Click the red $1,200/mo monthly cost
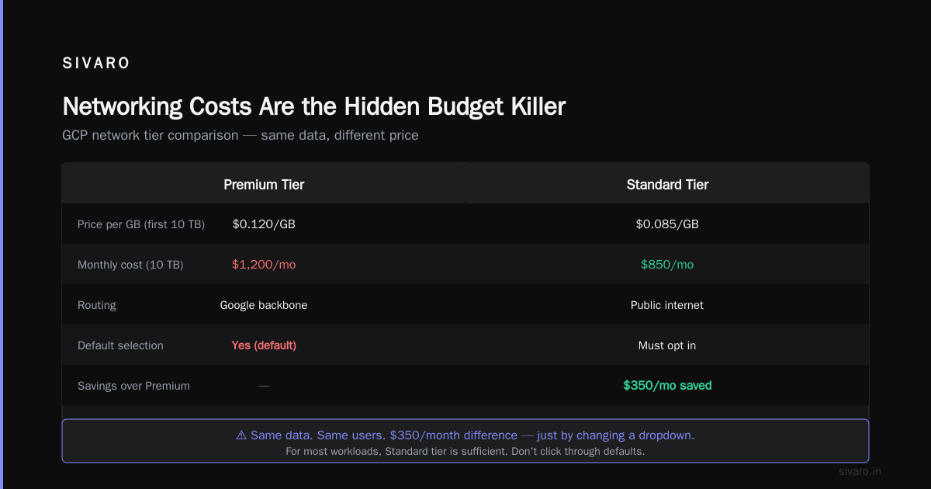Image resolution: width=931 pixels, height=489 pixels. [x=264, y=265]
